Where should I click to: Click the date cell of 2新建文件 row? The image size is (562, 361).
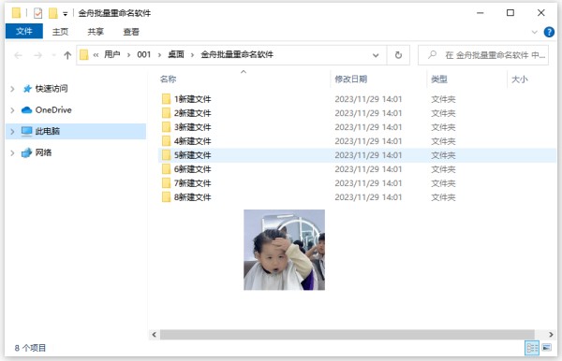tap(368, 113)
